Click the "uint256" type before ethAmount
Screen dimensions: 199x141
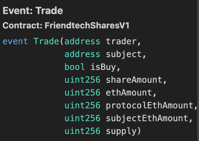click(82, 92)
